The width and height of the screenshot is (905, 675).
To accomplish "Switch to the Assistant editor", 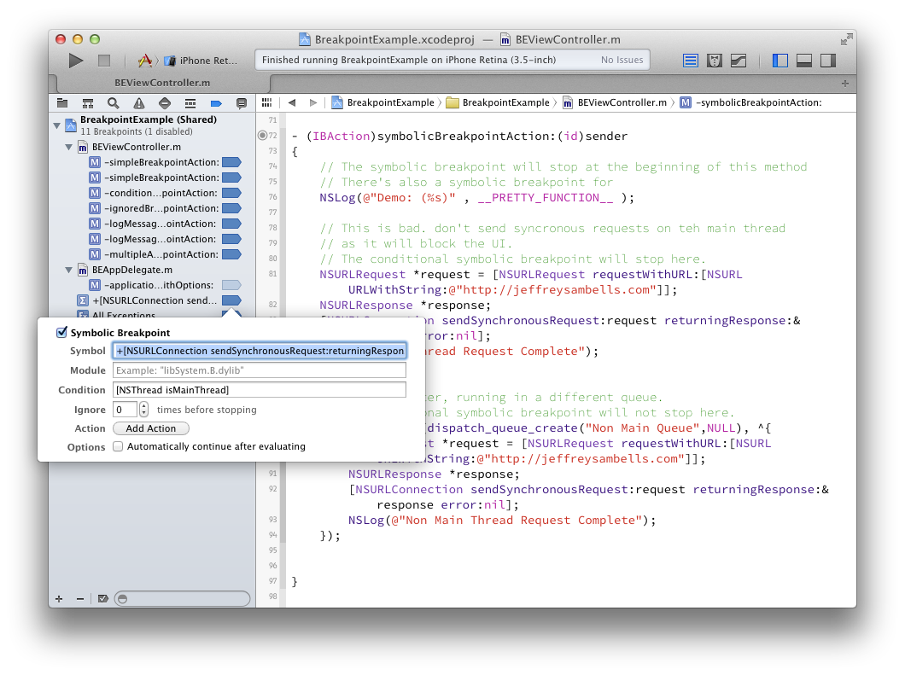I will (x=715, y=60).
